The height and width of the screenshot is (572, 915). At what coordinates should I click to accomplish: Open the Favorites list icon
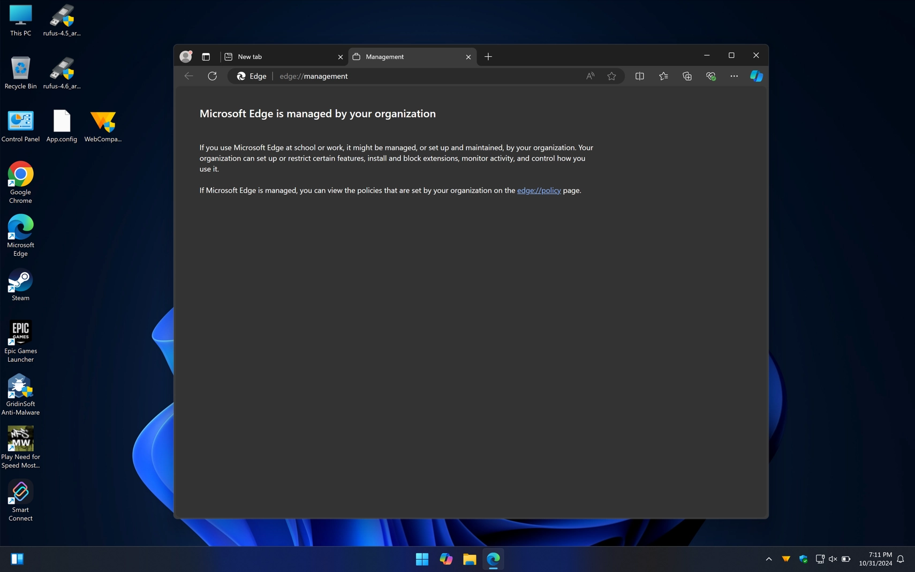tap(663, 75)
